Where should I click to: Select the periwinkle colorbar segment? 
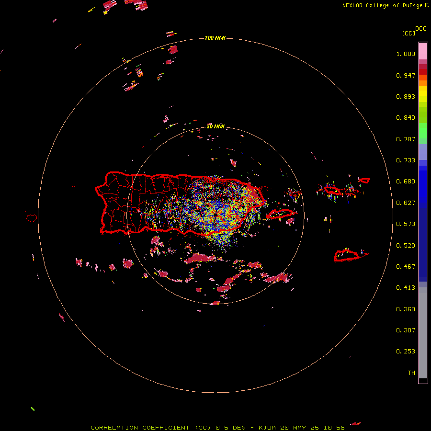click(423, 152)
